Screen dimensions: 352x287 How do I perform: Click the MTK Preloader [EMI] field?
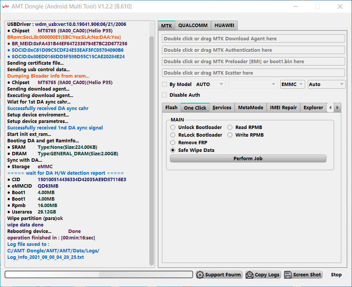253,61
